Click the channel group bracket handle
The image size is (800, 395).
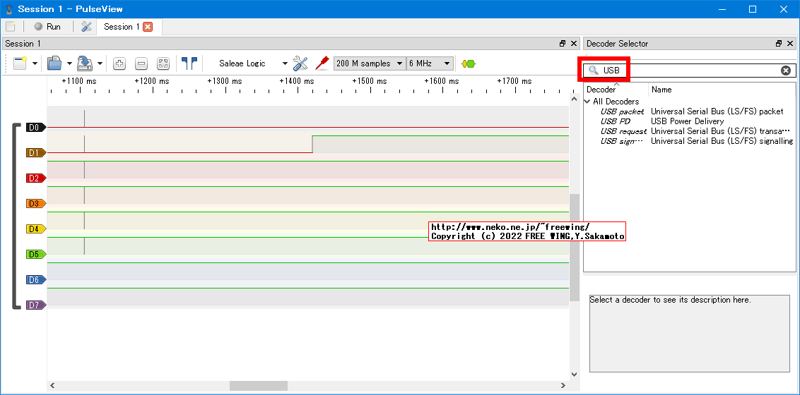[x=16, y=216]
